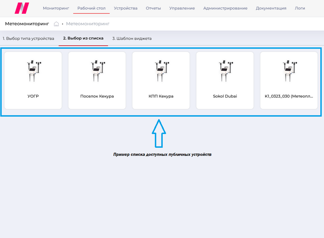Image resolution: width=324 pixels, height=238 pixels.
Task: Open the Документация menu
Action: tap(271, 8)
